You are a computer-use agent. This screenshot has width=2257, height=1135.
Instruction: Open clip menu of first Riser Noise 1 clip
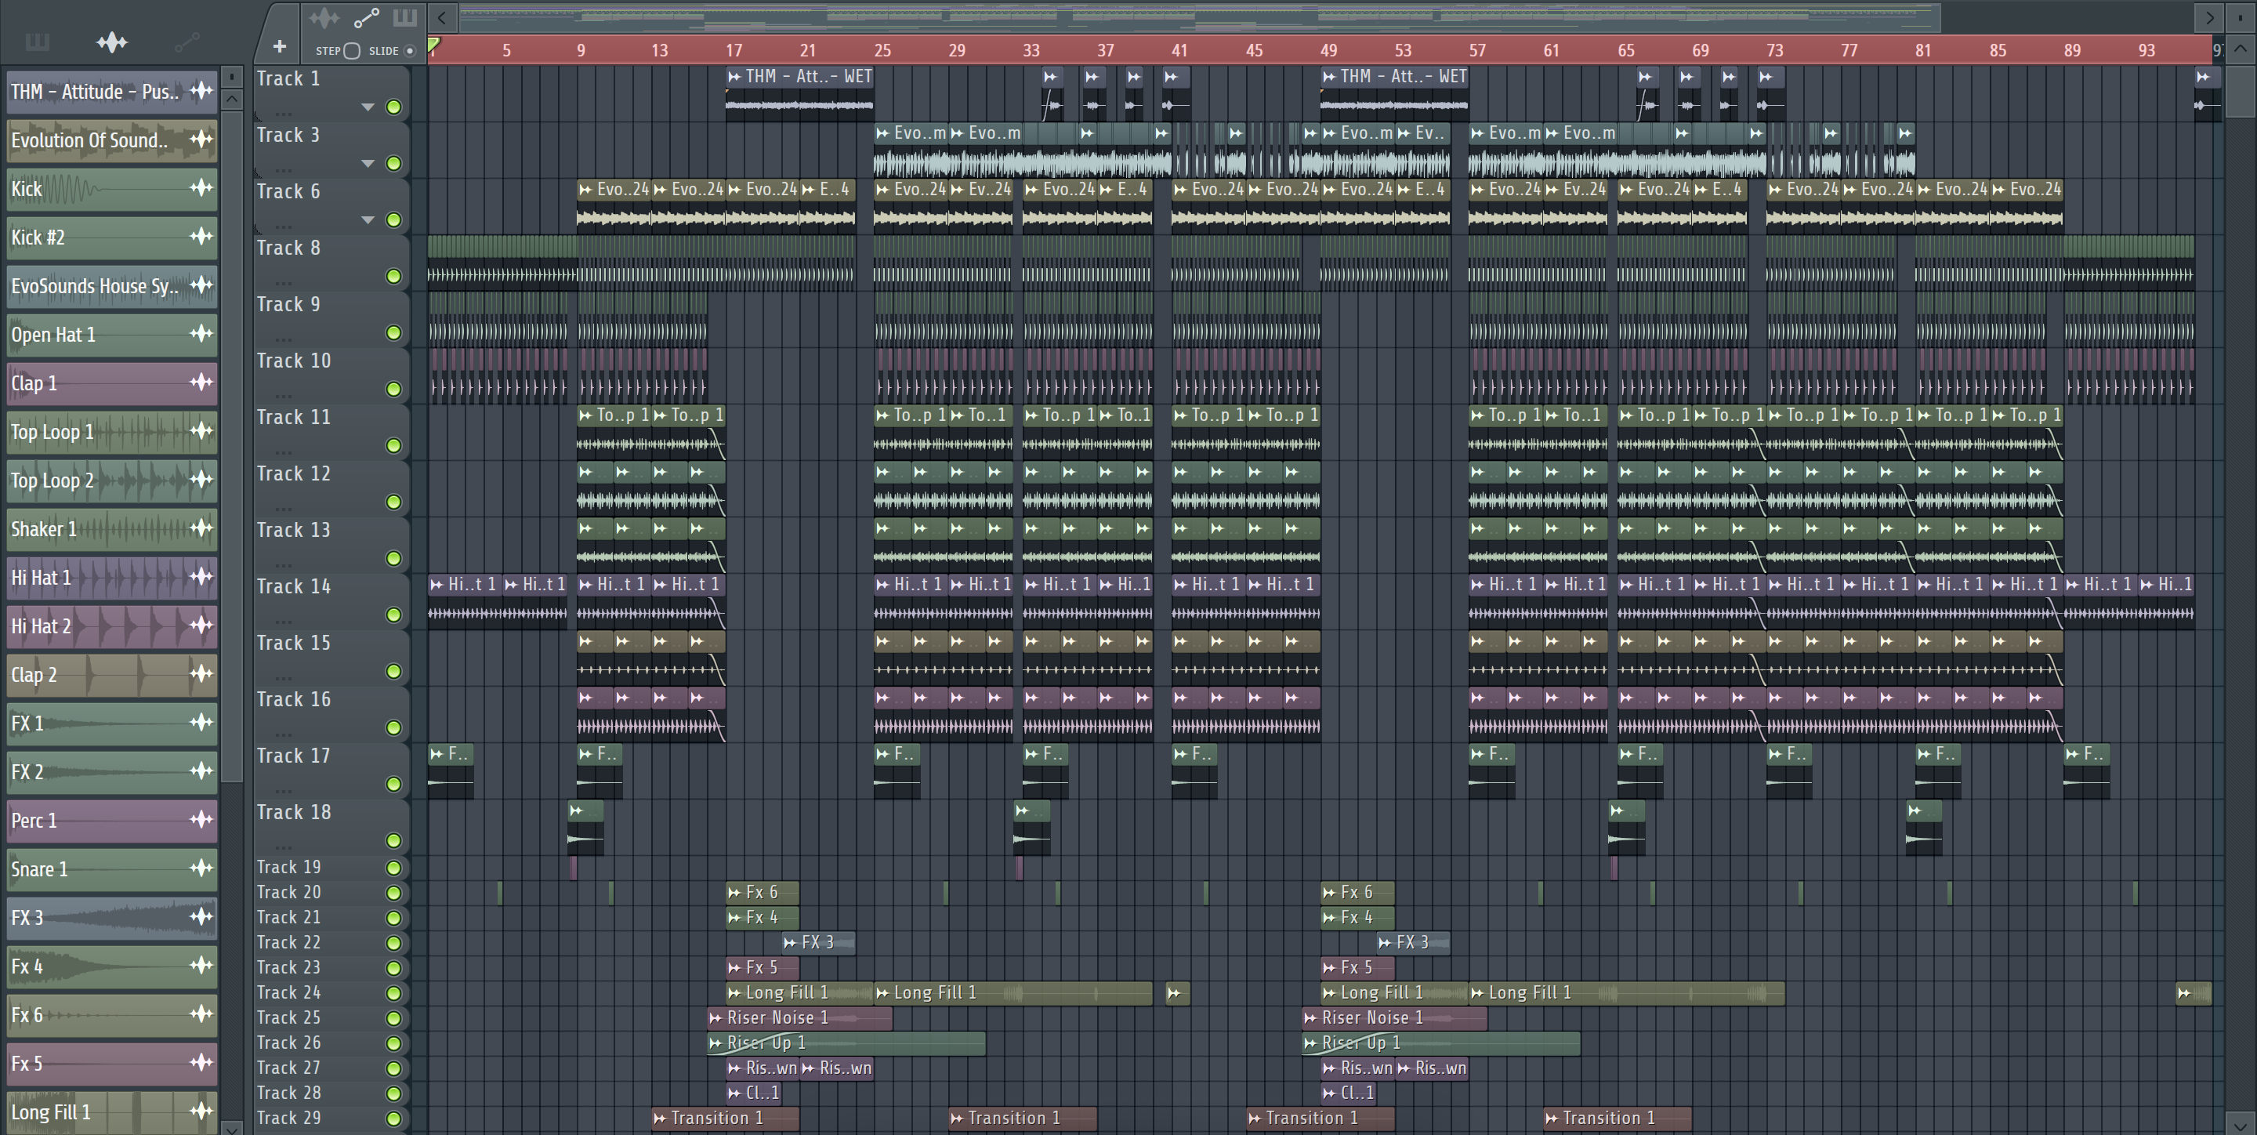point(716,1017)
